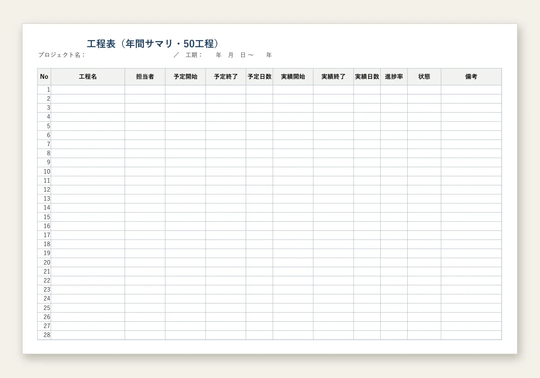Click row number 7 in the No column

(44, 144)
